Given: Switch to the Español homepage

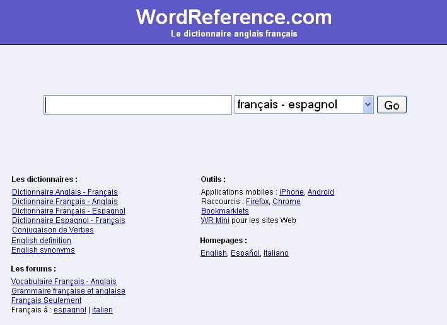Looking at the screenshot, I should (245, 253).
